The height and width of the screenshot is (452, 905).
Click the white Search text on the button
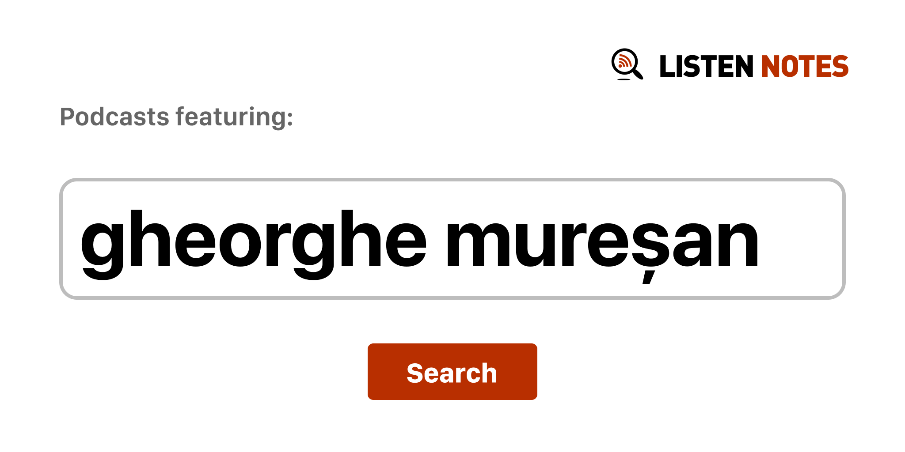pos(452,373)
